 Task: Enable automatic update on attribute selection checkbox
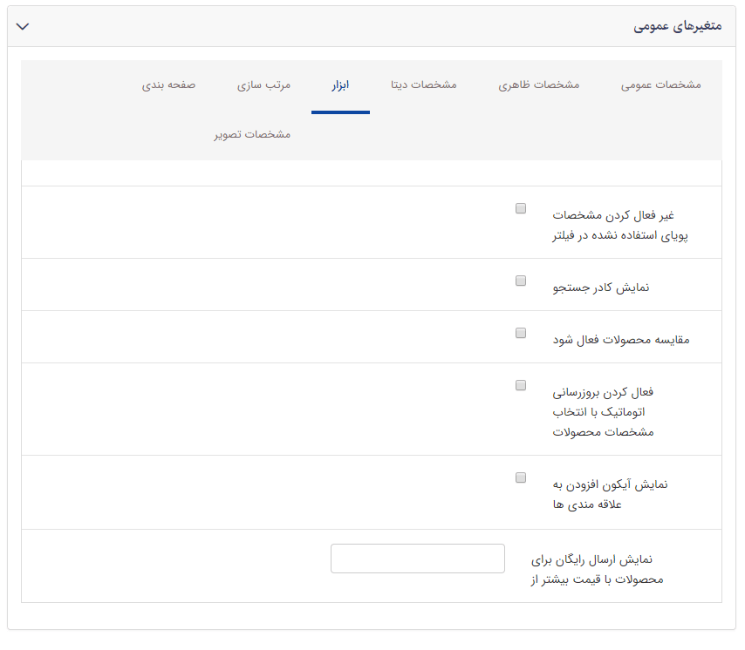[521, 385]
